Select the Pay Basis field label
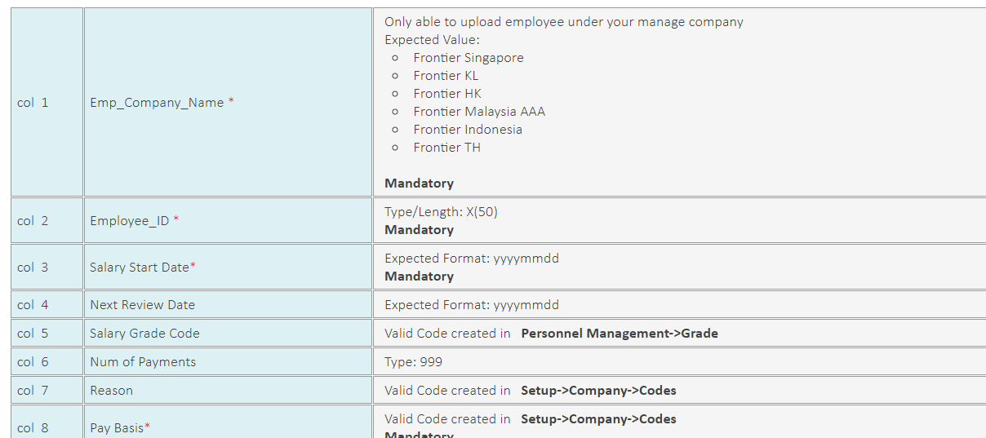The image size is (986, 438). 120,428
